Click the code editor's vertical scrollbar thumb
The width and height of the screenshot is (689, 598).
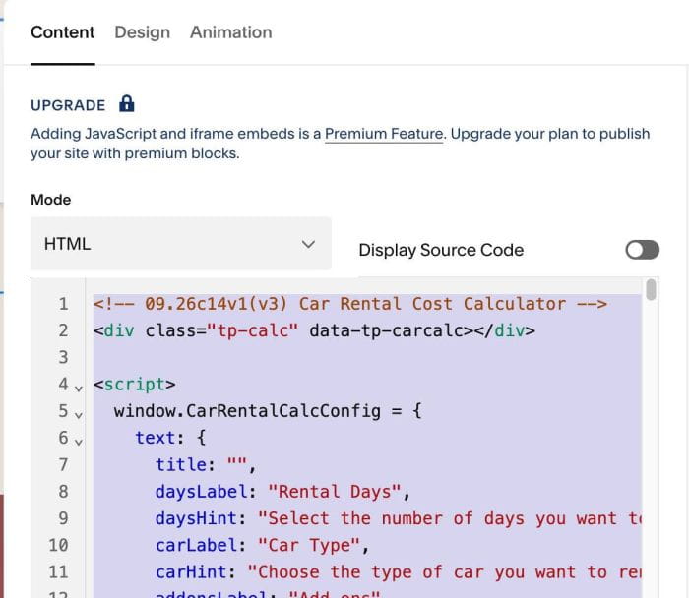(x=652, y=290)
